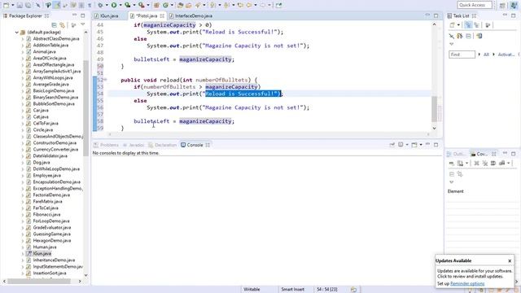This screenshot has width=521, height=293.
Task: Toggle Show Whitespace Characters icon in toolbar
Action: [90, 5]
